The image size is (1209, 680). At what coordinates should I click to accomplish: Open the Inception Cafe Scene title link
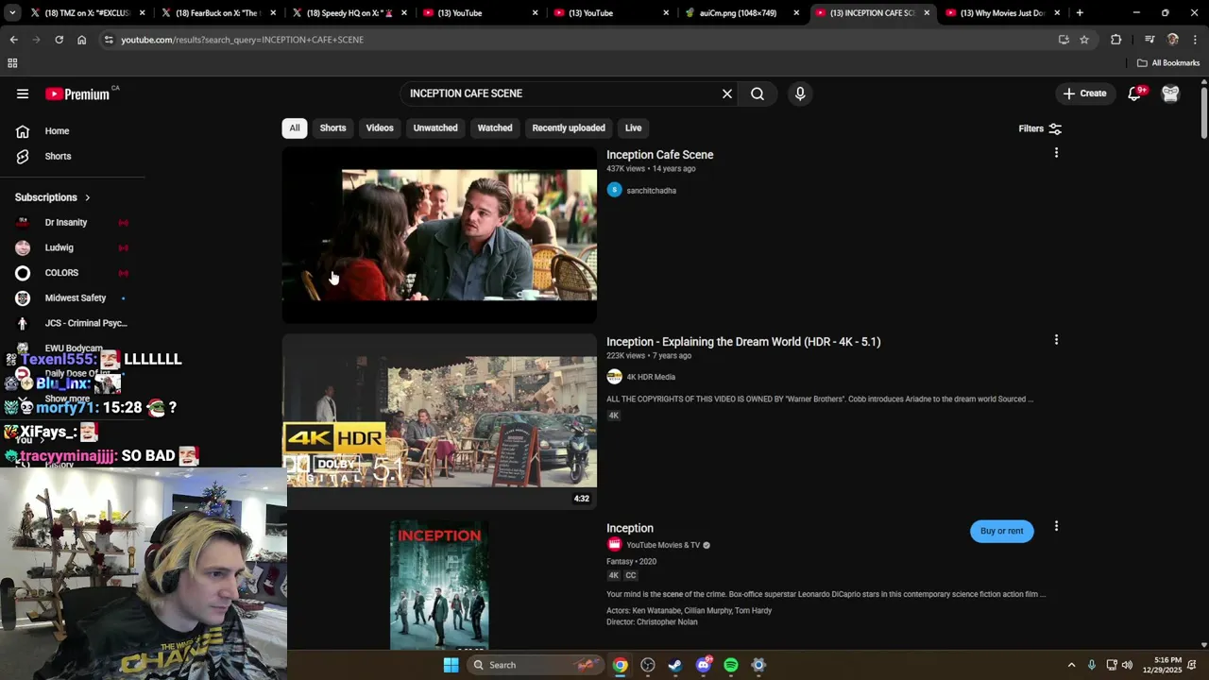point(659,155)
